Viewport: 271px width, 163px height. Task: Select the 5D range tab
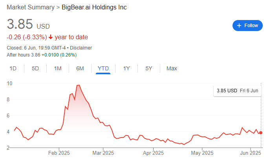point(35,68)
